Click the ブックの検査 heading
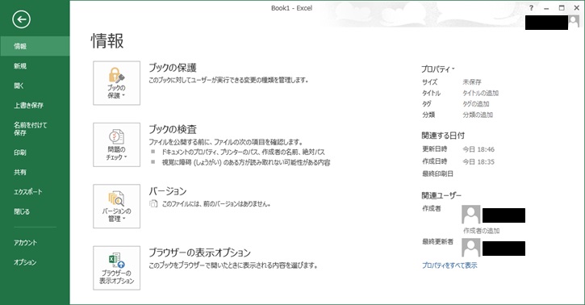The height and width of the screenshot is (305, 585). coord(173,129)
